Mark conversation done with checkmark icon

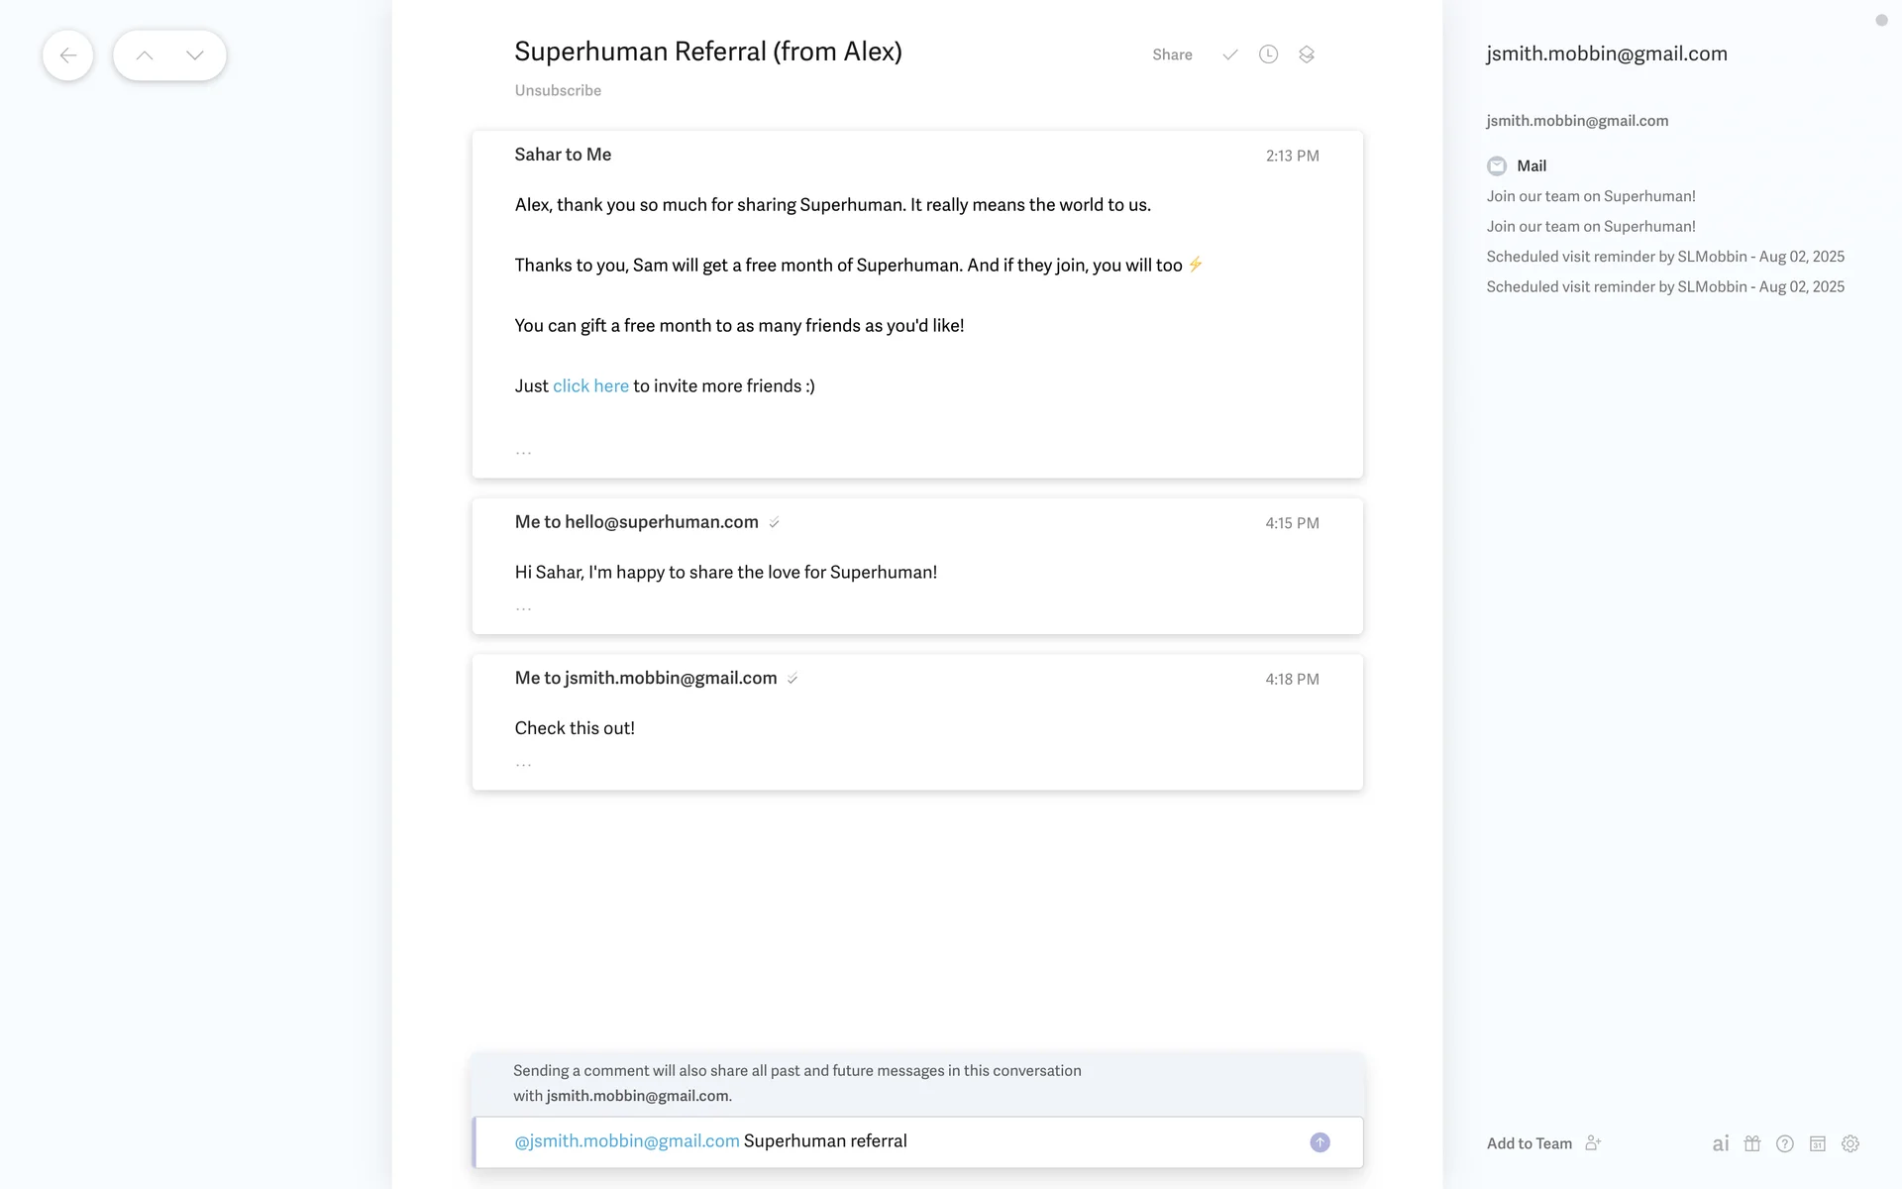click(1229, 54)
